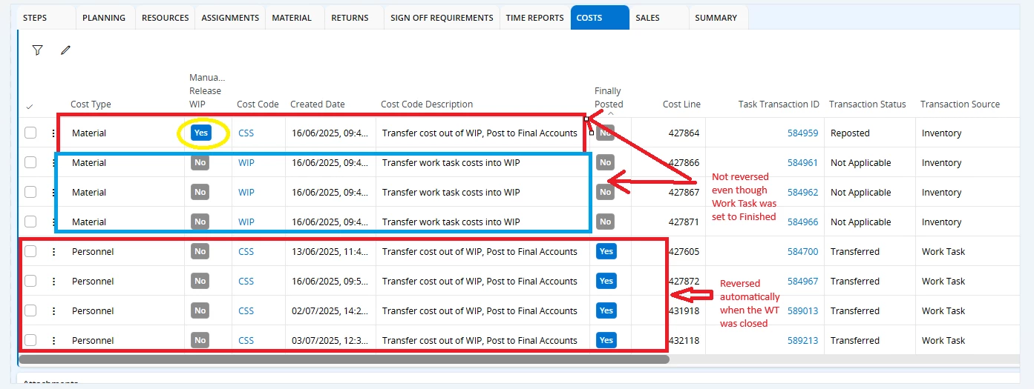Toggle the select-all checkmark in header

30,107
